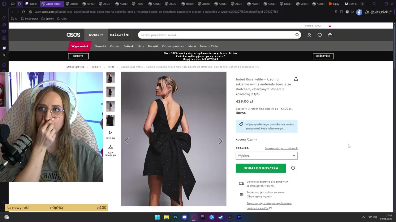Open the Buty menu

point(141,46)
